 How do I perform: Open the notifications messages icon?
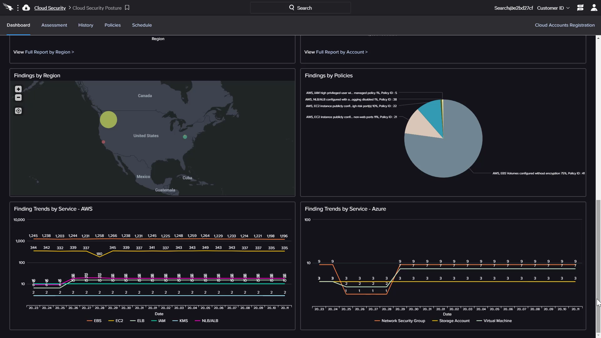pyautogui.click(x=580, y=8)
